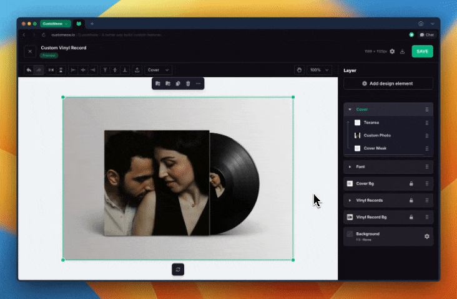Open the Chat button
This screenshot has height=299, width=457.
(427, 35)
